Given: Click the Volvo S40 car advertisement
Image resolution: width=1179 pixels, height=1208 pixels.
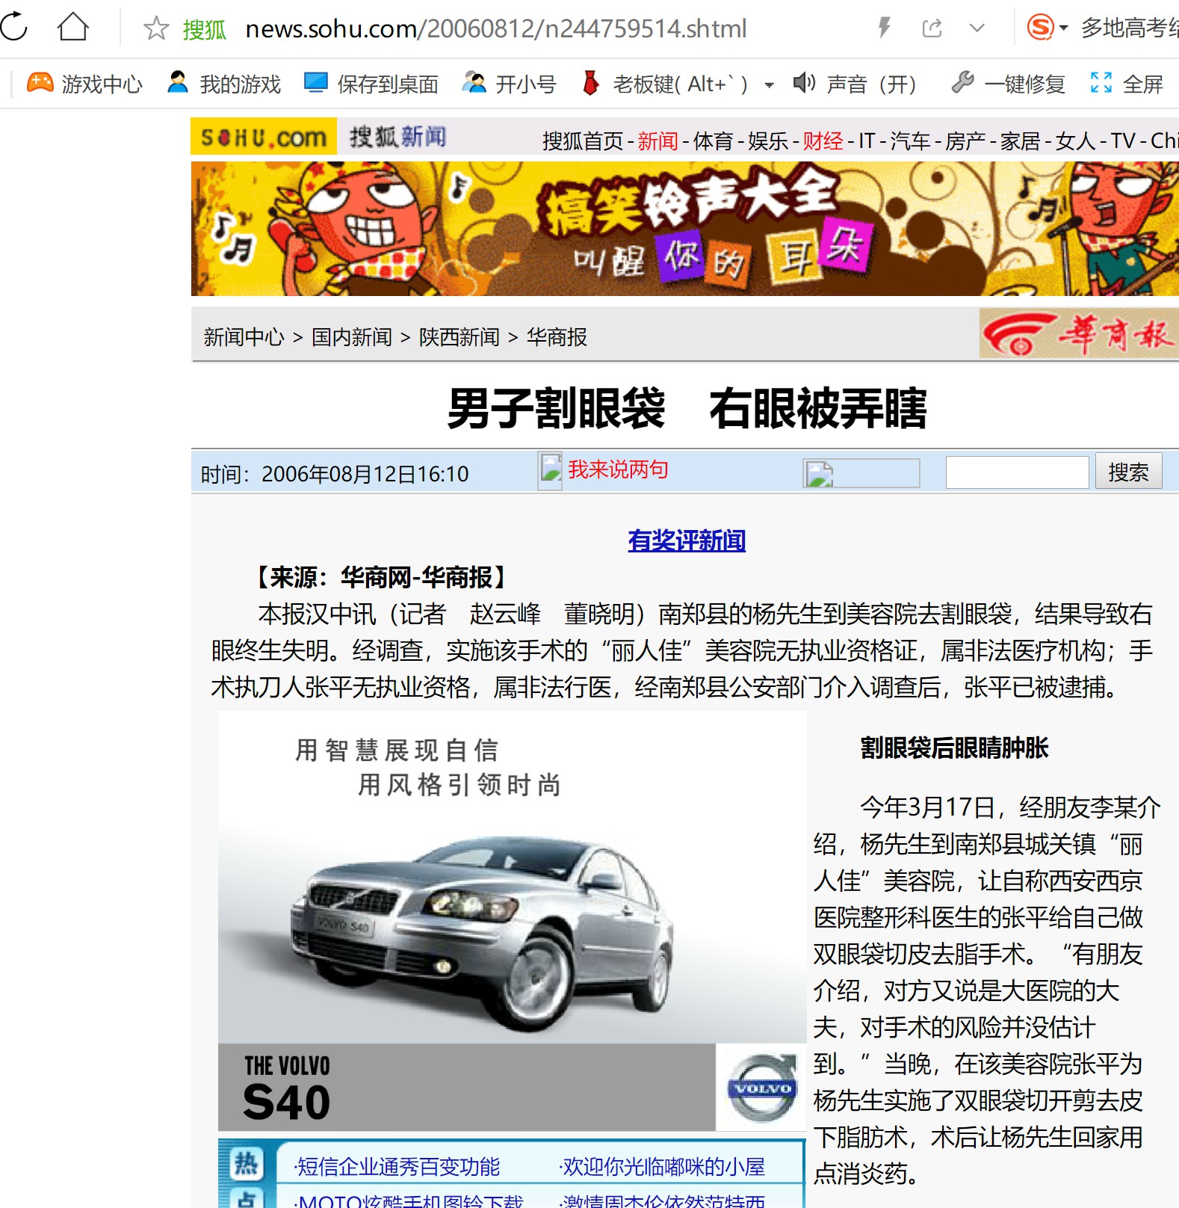Looking at the screenshot, I should (512, 920).
